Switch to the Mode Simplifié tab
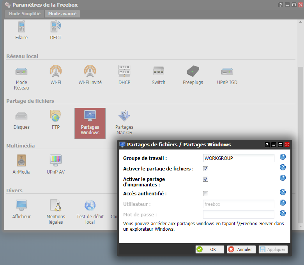The width and height of the screenshot is (304, 265). 25,14
